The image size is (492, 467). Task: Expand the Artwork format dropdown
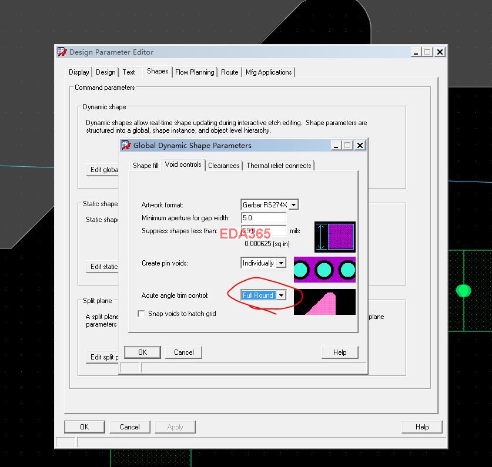click(294, 205)
